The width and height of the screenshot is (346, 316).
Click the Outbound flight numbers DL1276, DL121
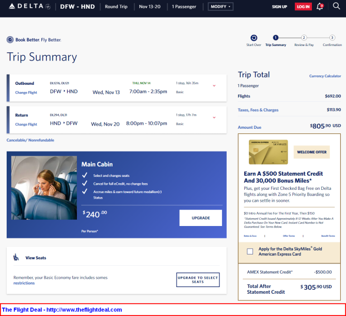59,83
